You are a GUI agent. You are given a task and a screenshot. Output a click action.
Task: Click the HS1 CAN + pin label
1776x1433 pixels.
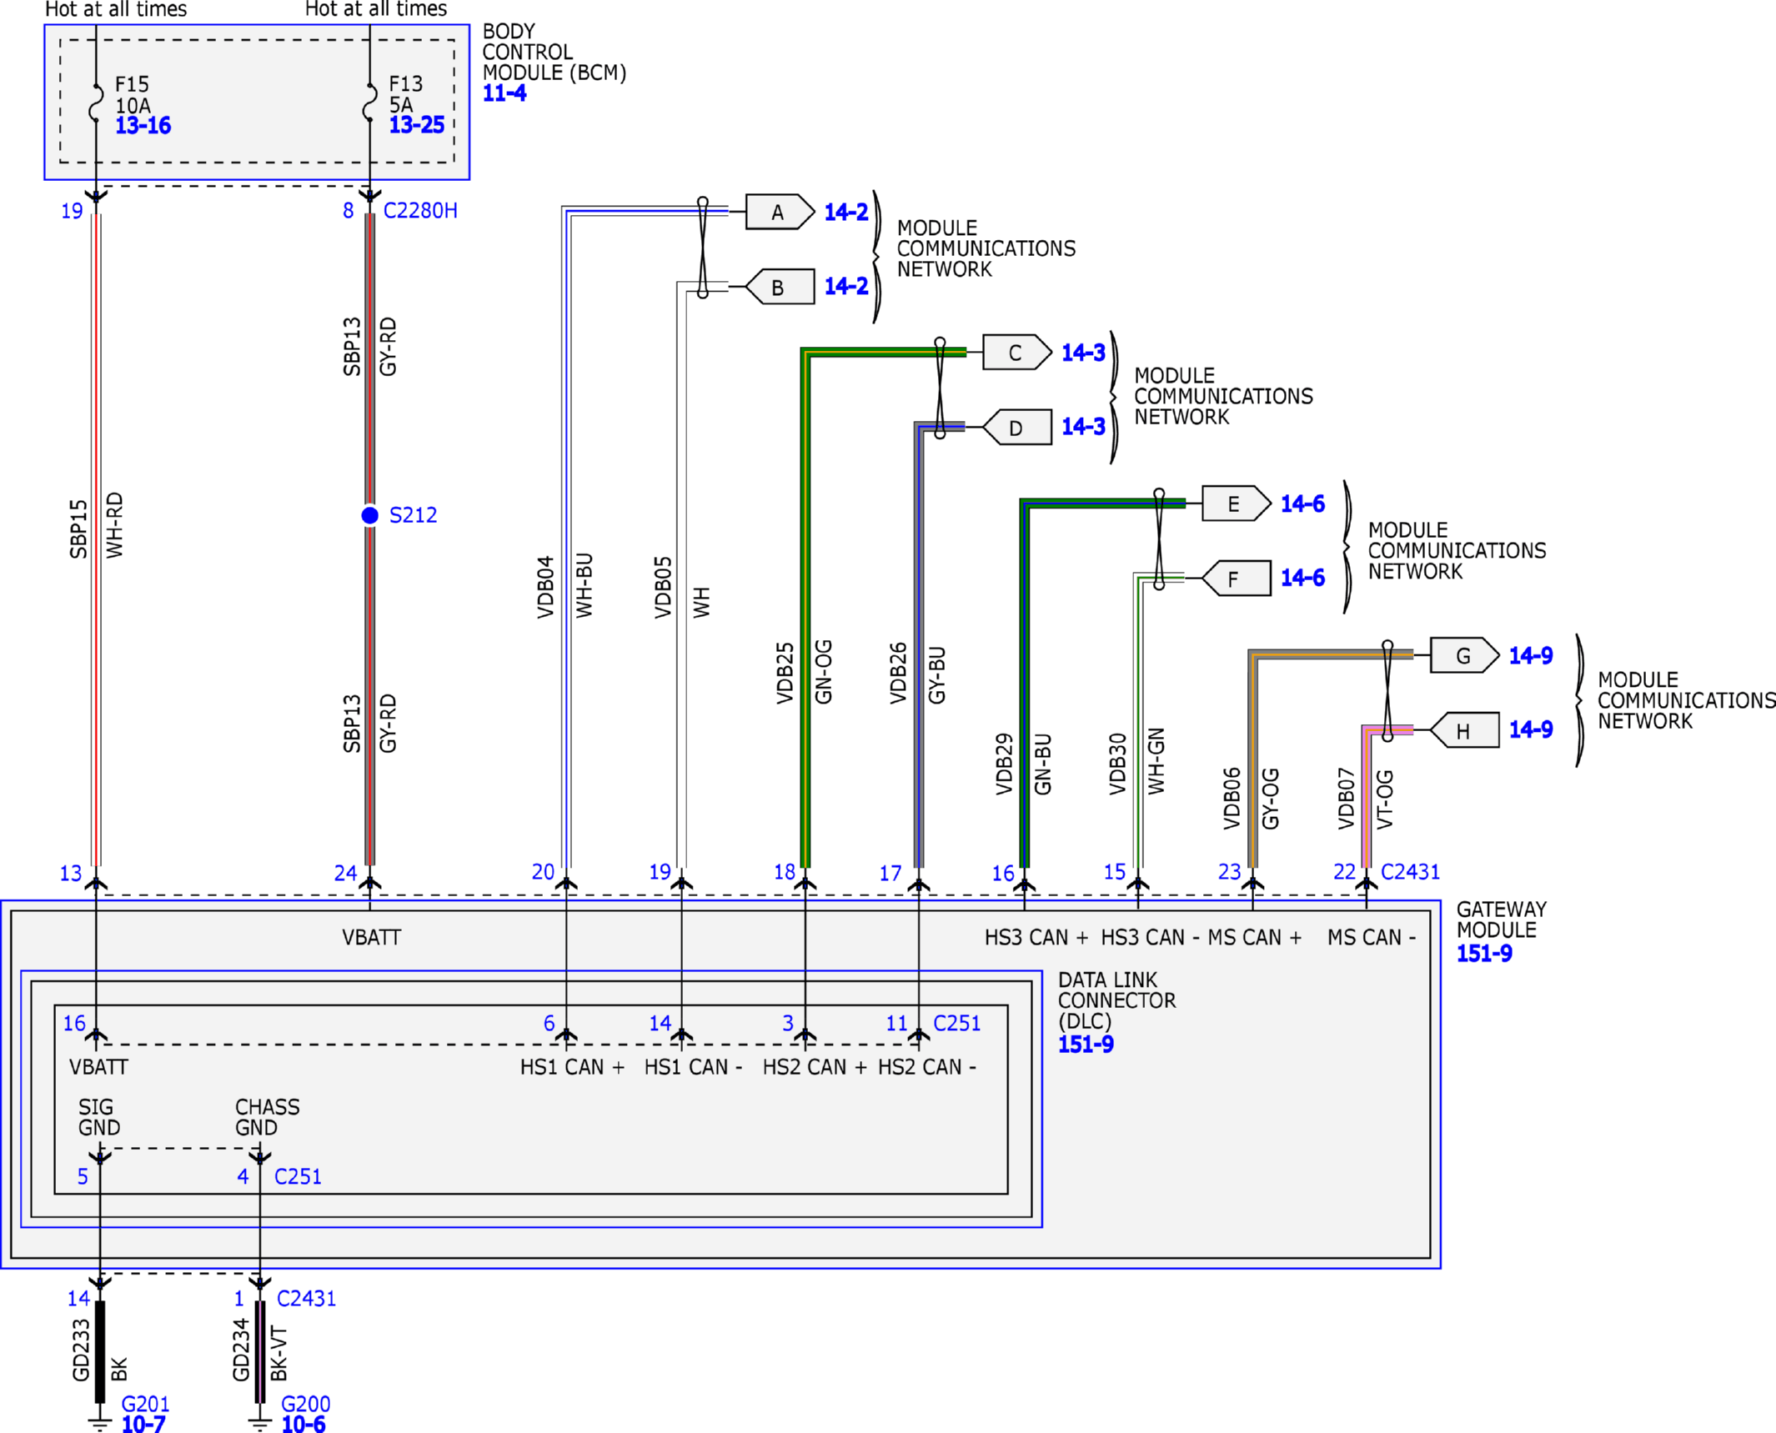[x=572, y=1067]
